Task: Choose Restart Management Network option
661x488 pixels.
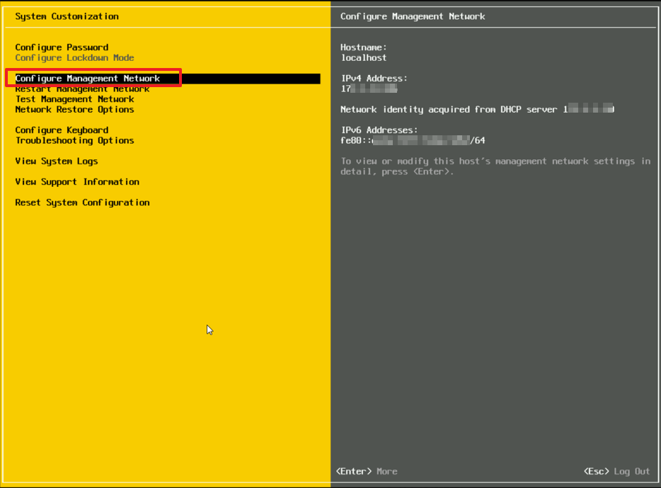Action: [x=82, y=89]
